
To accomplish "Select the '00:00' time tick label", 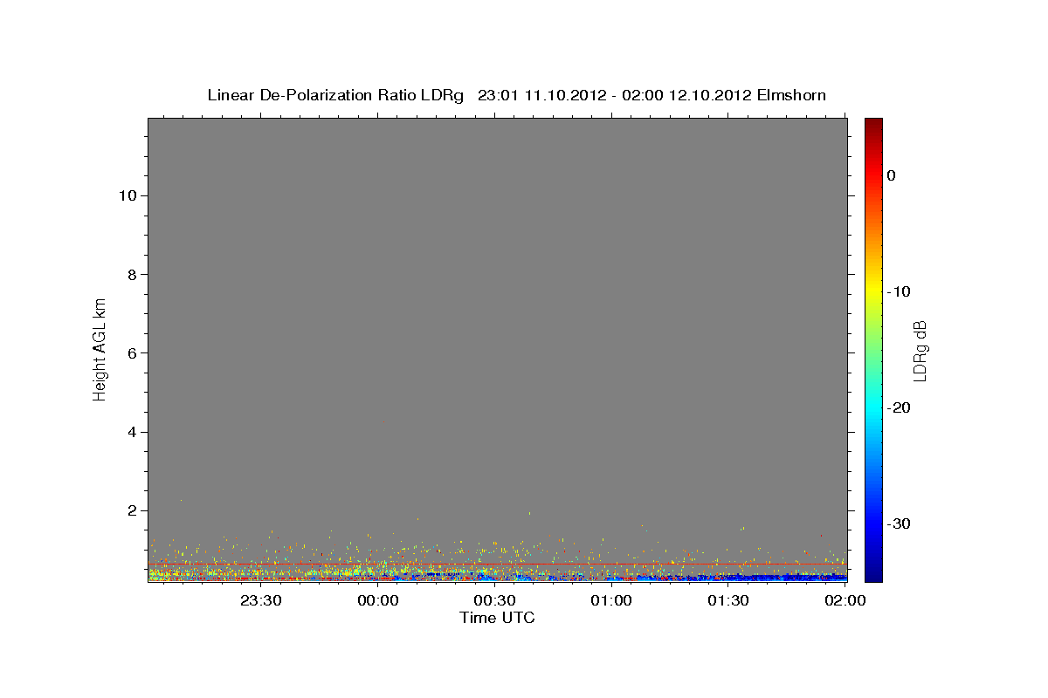I will tap(378, 600).
